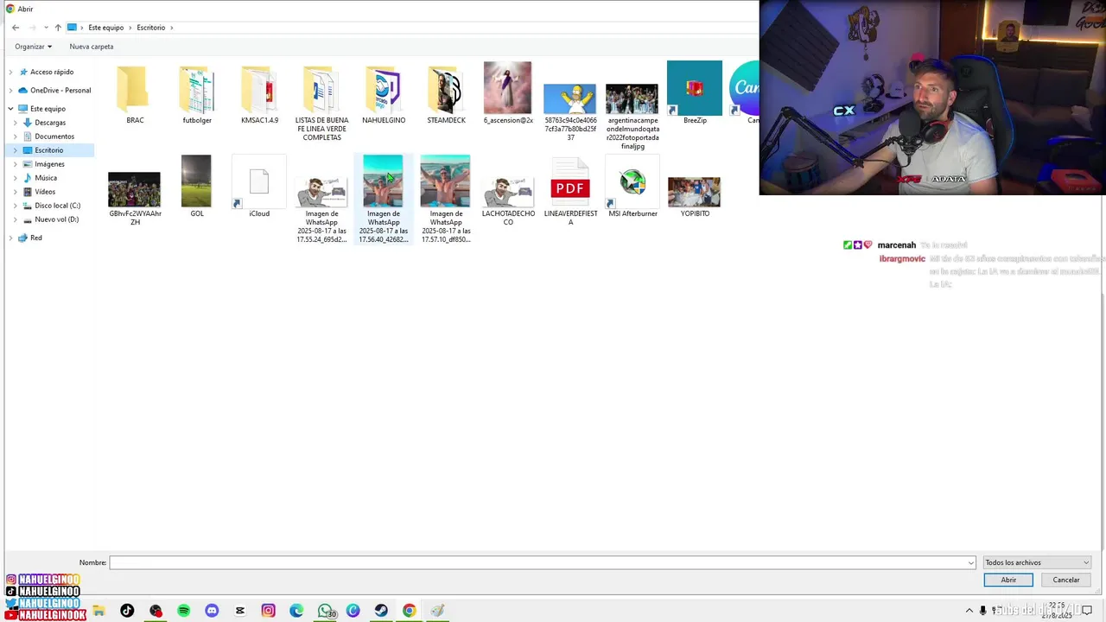This screenshot has width=1106, height=622.
Task: Select Documentos in the sidebar
Action: coord(54,136)
